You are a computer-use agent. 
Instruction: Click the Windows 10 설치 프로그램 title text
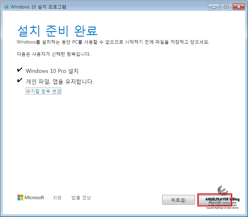pyautogui.click(x=39, y=7)
